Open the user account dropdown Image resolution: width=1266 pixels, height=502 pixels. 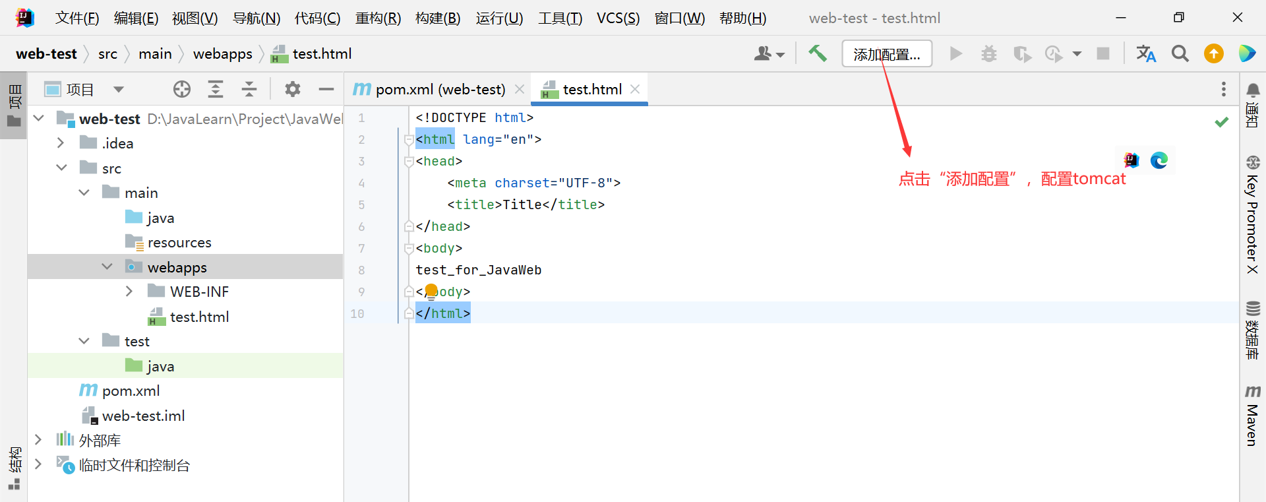coord(769,53)
